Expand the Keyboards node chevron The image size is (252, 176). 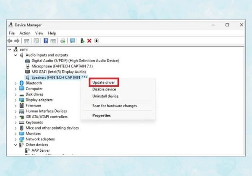coord(16,123)
